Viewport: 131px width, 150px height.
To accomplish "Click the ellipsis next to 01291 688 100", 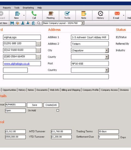I will [x=38, y=44].
